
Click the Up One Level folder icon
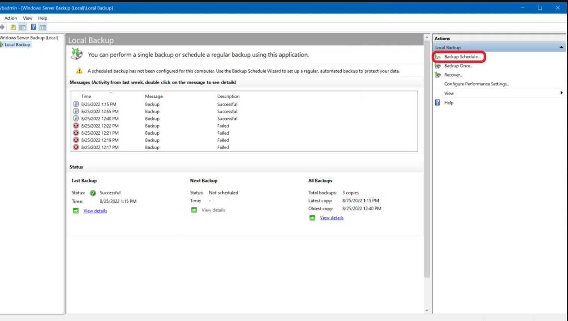tap(13, 27)
